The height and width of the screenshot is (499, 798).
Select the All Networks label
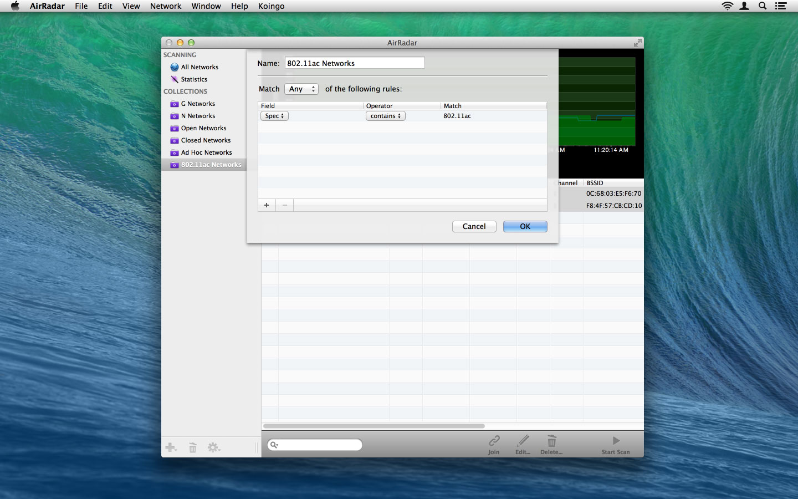click(x=199, y=67)
